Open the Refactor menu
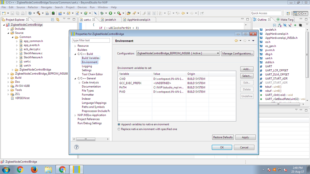This screenshot has width=310, height=174. [x=33, y=7]
